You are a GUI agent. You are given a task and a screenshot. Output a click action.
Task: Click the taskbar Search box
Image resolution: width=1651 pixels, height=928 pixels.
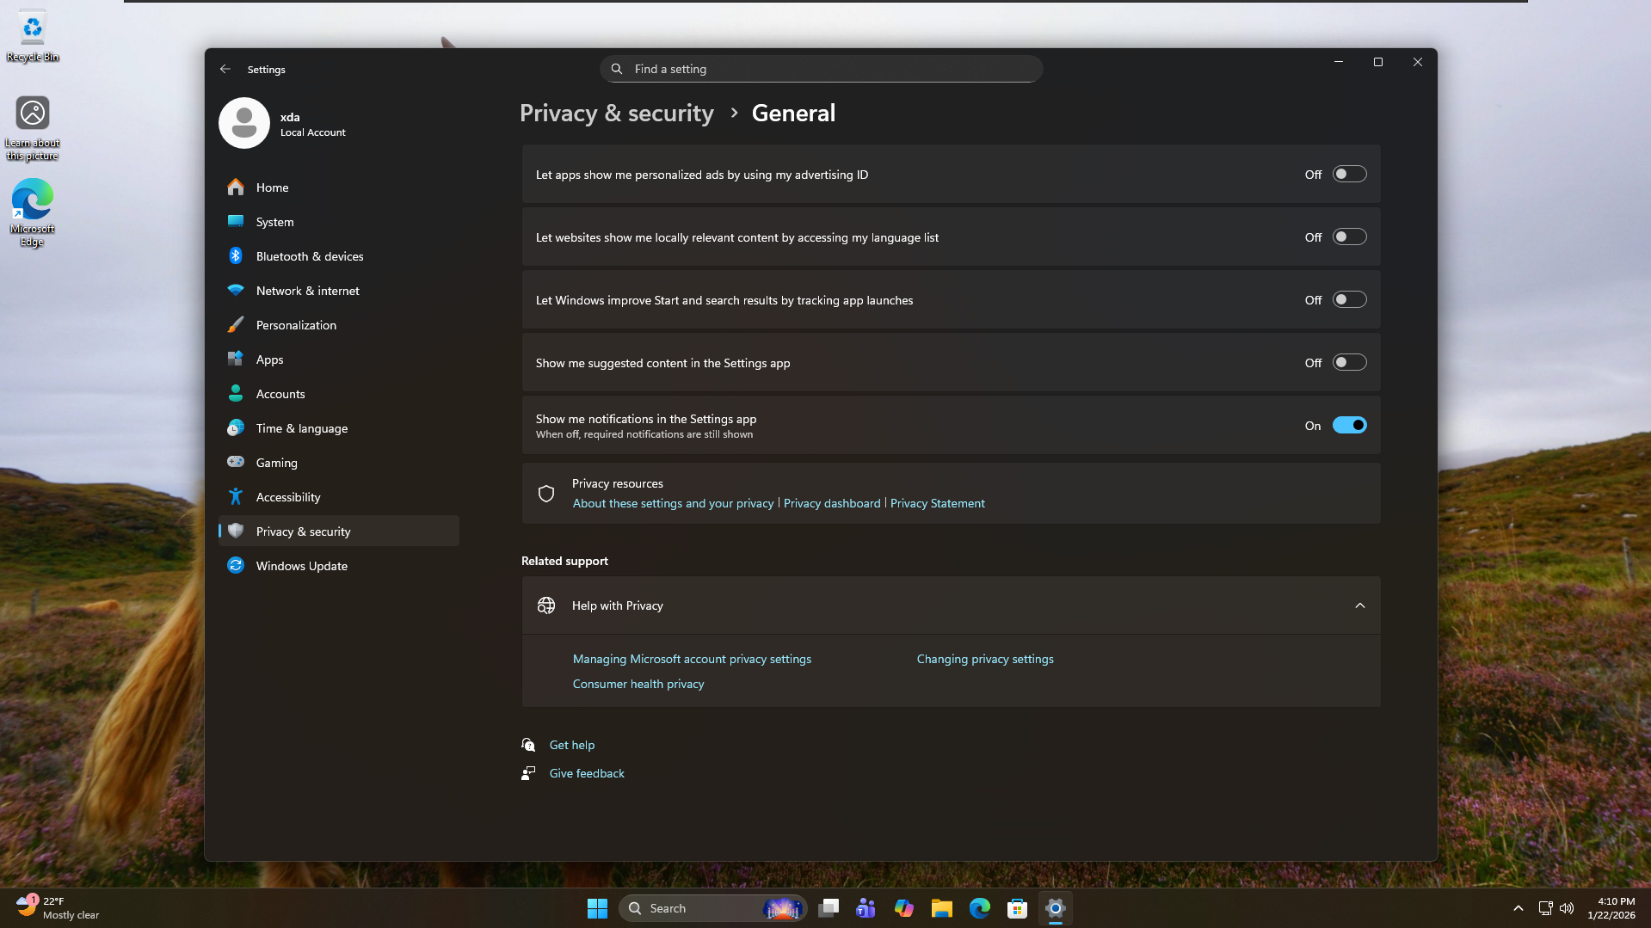712,908
